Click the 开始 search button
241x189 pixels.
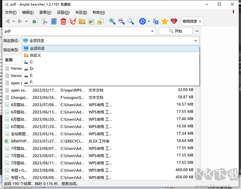176,31
